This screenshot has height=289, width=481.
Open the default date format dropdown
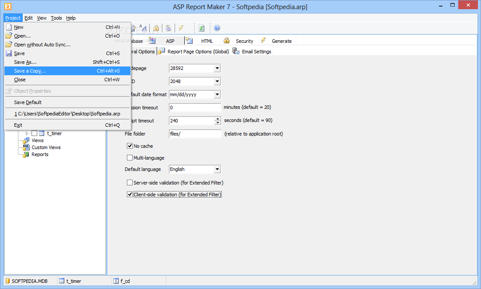217,94
